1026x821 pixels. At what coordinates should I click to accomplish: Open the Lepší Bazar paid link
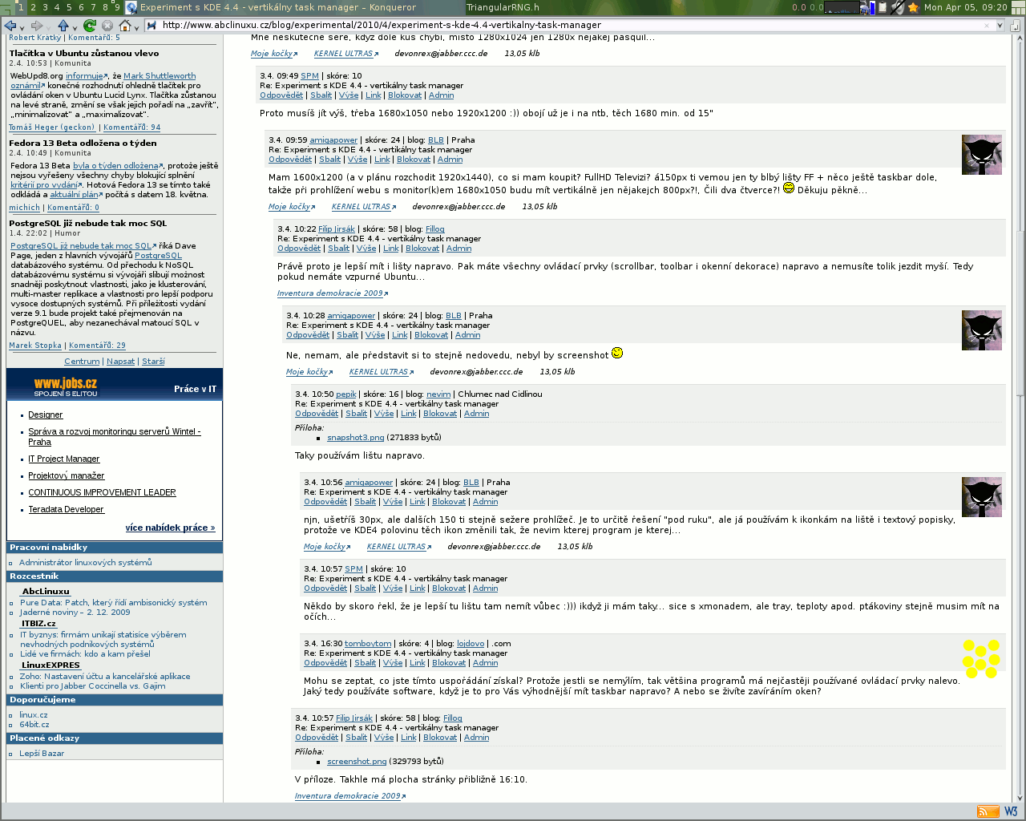point(42,754)
